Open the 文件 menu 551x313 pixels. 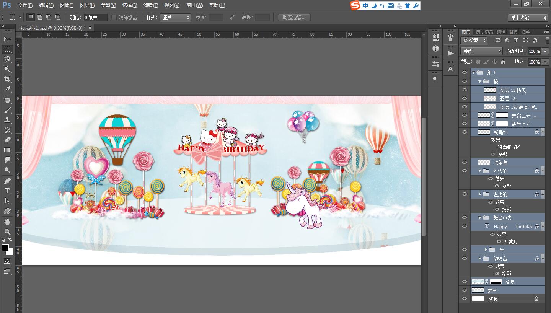point(25,5)
